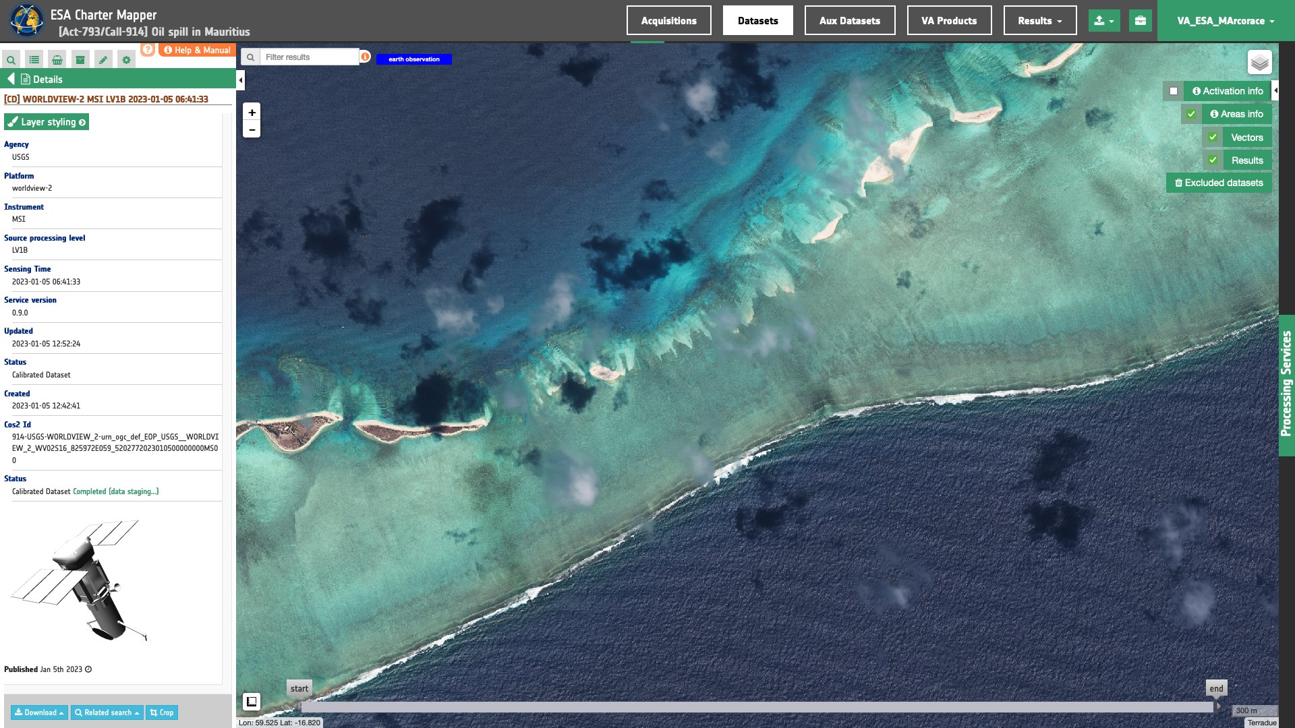Click the Cos2 Id value text
The height and width of the screenshot is (728, 1295).
click(x=115, y=448)
